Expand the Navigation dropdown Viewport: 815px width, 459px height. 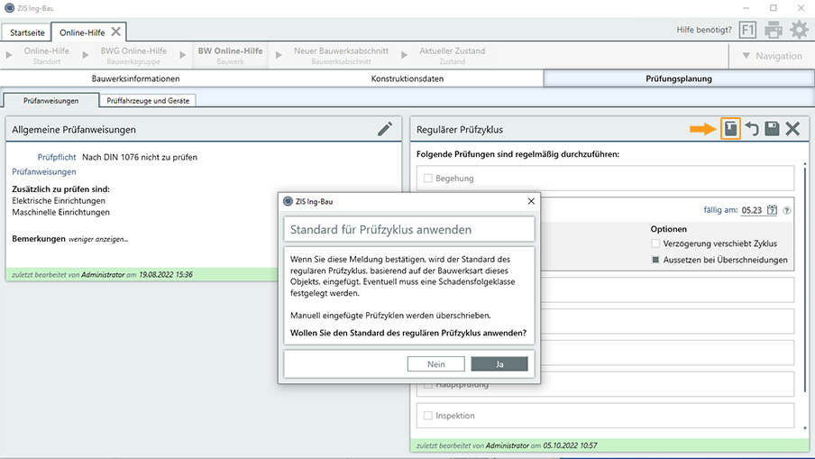click(x=768, y=56)
